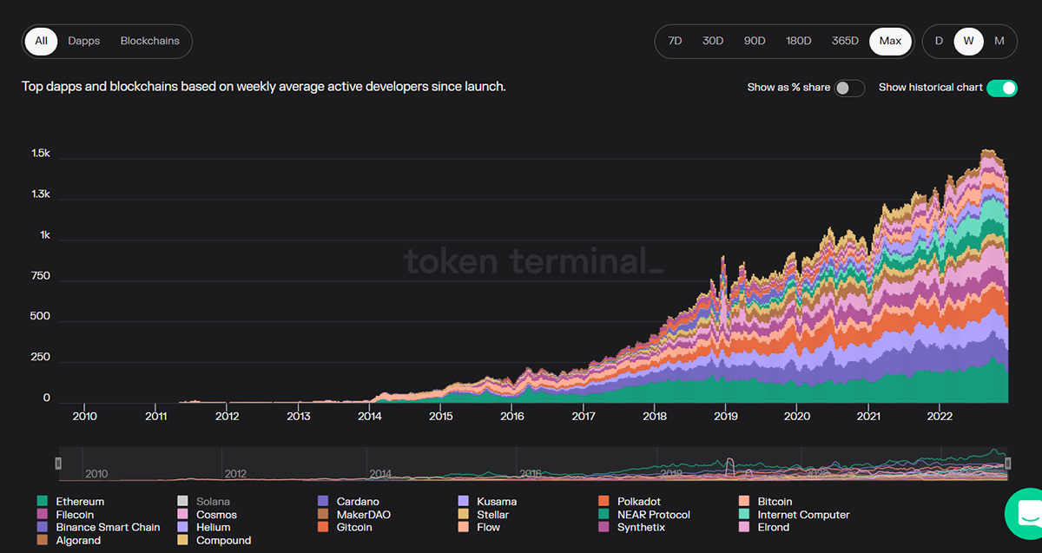Switch granularity to daily (D)

939,41
